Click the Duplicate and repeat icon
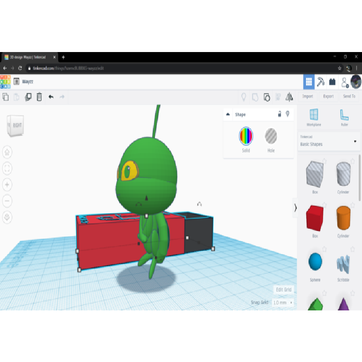362x362 pixels. click(28, 96)
